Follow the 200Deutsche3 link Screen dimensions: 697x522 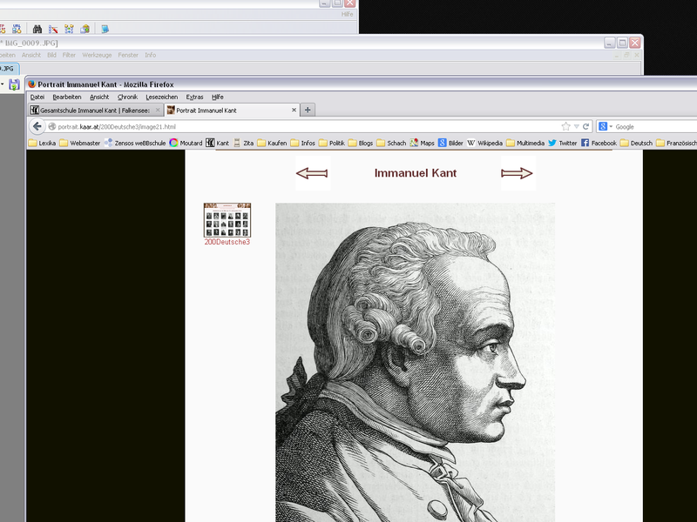pyautogui.click(x=227, y=242)
